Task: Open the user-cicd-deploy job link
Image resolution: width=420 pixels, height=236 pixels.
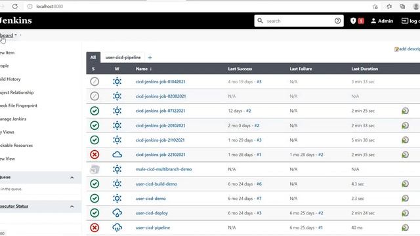Action: pos(152,213)
